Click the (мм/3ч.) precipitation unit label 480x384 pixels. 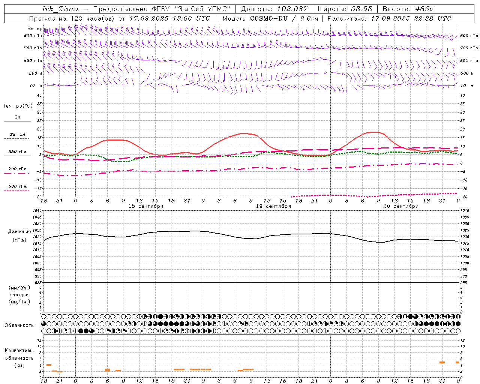point(19,288)
